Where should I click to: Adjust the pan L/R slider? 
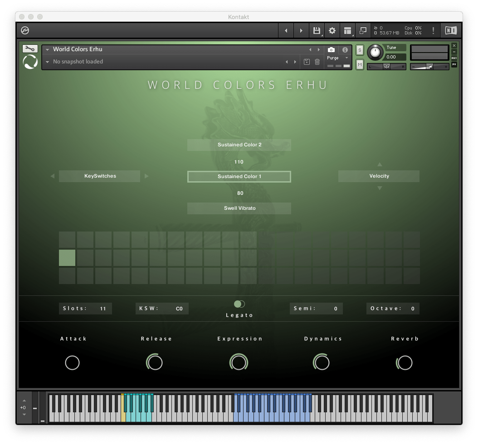pyautogui.click(x=386, y=67)
